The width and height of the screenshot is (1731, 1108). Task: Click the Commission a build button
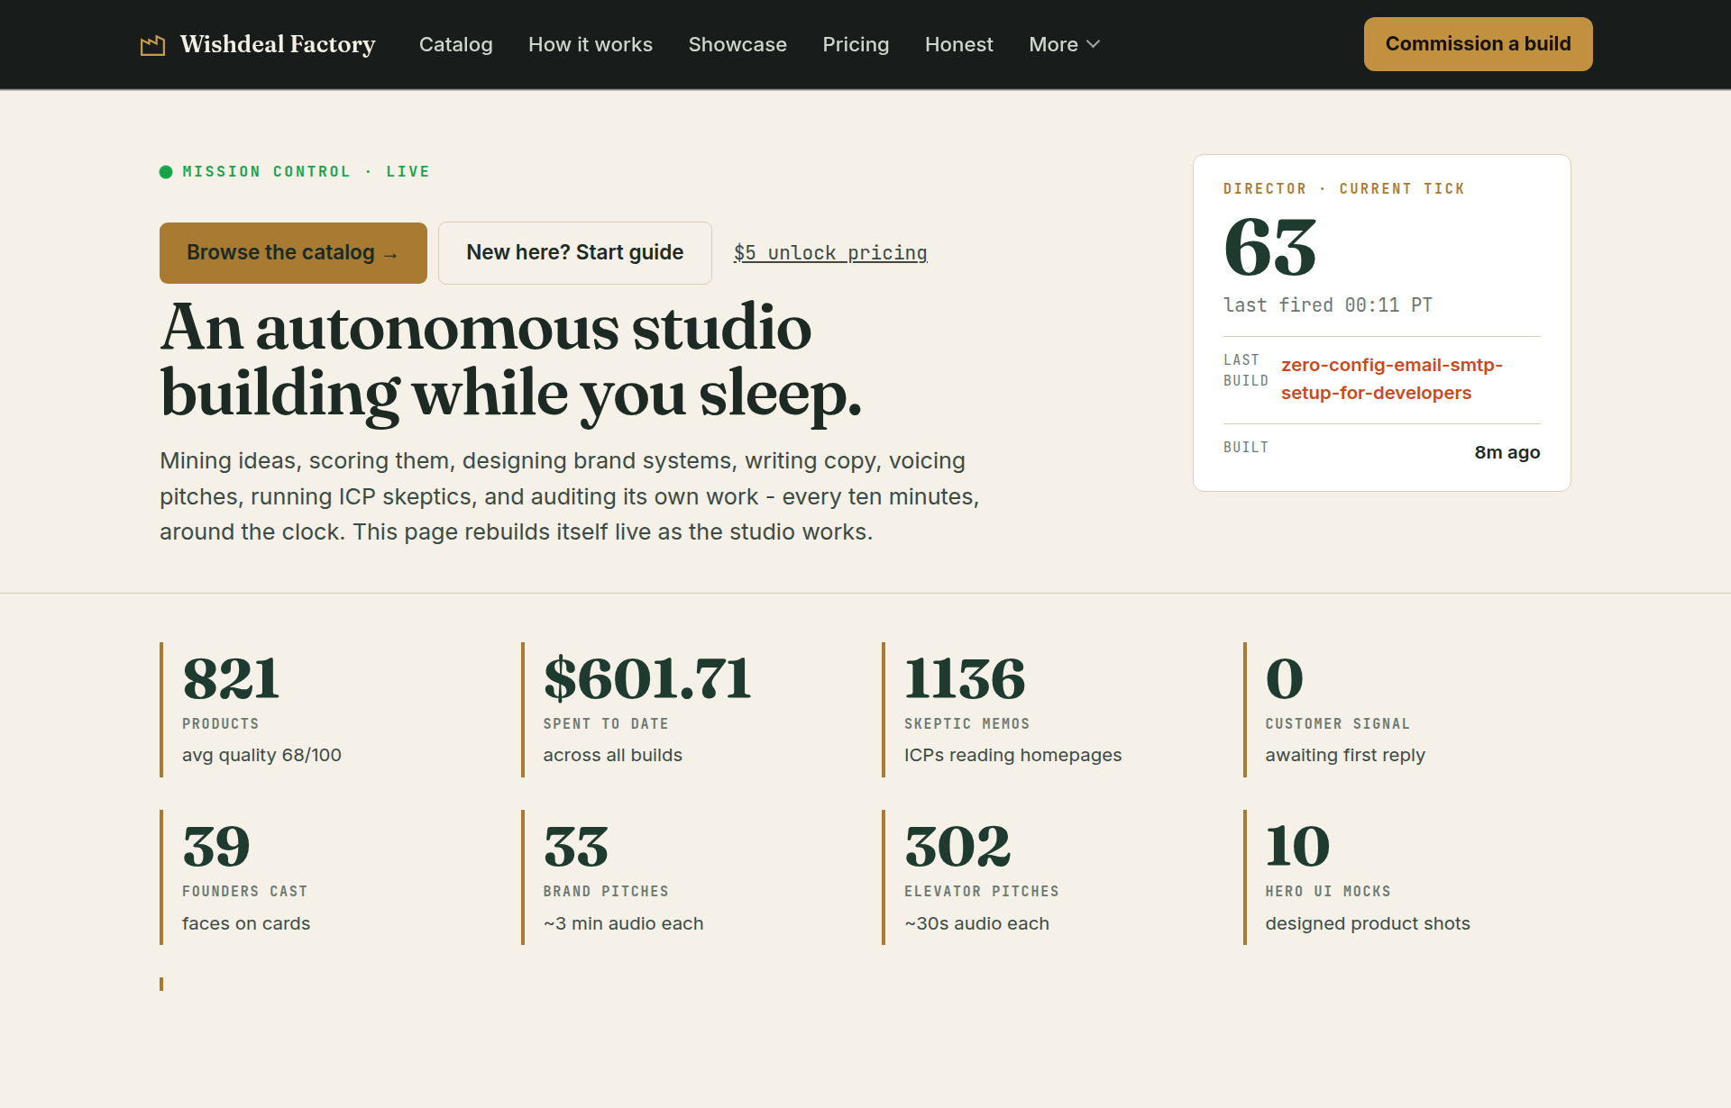pos(1478,44)
